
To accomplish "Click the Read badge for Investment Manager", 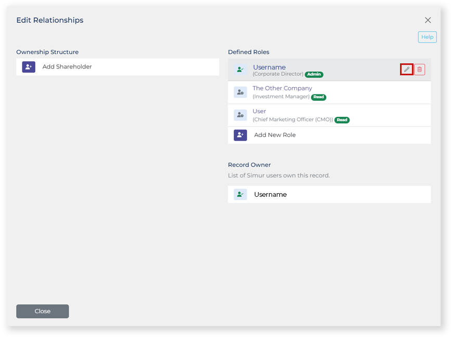I will 318,97.
